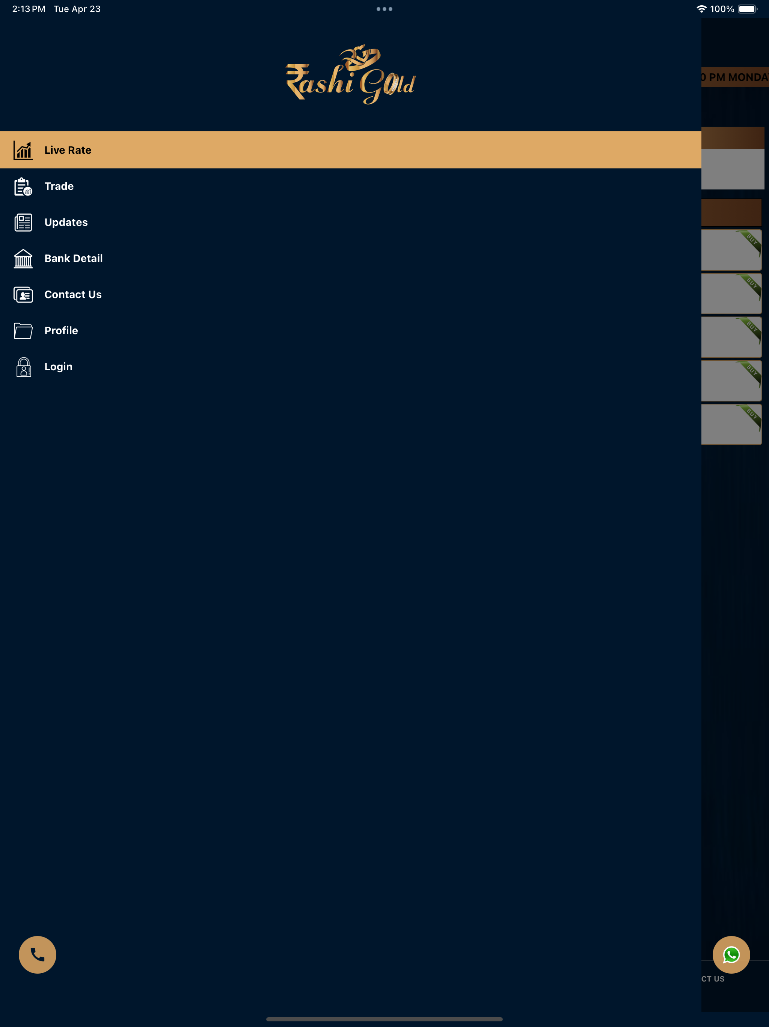This screenshot has width=769, height=1027.
Task: Tap the WhatsApp chat button
Action: pyautogui.click(x=731, y=954)
